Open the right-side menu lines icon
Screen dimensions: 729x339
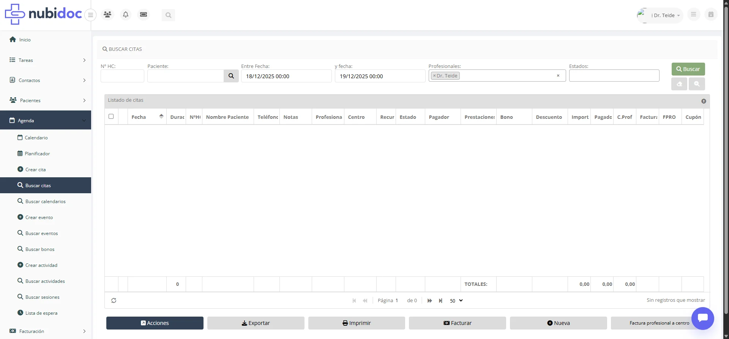[x=693, y=14]
